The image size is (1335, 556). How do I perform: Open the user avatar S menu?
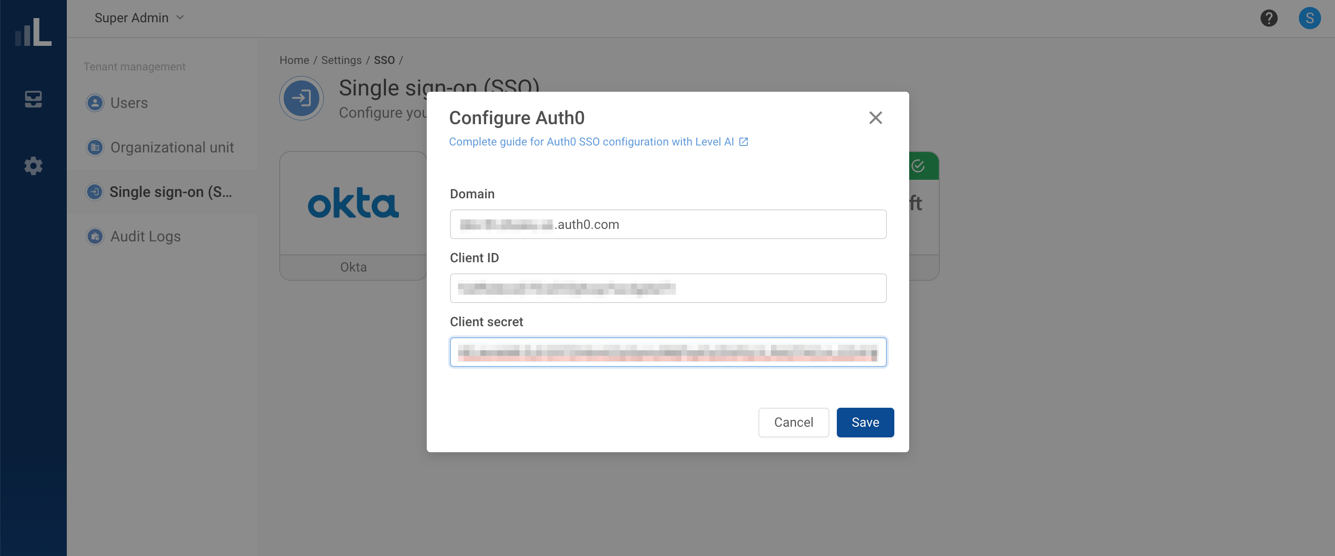pos(1309,18)
